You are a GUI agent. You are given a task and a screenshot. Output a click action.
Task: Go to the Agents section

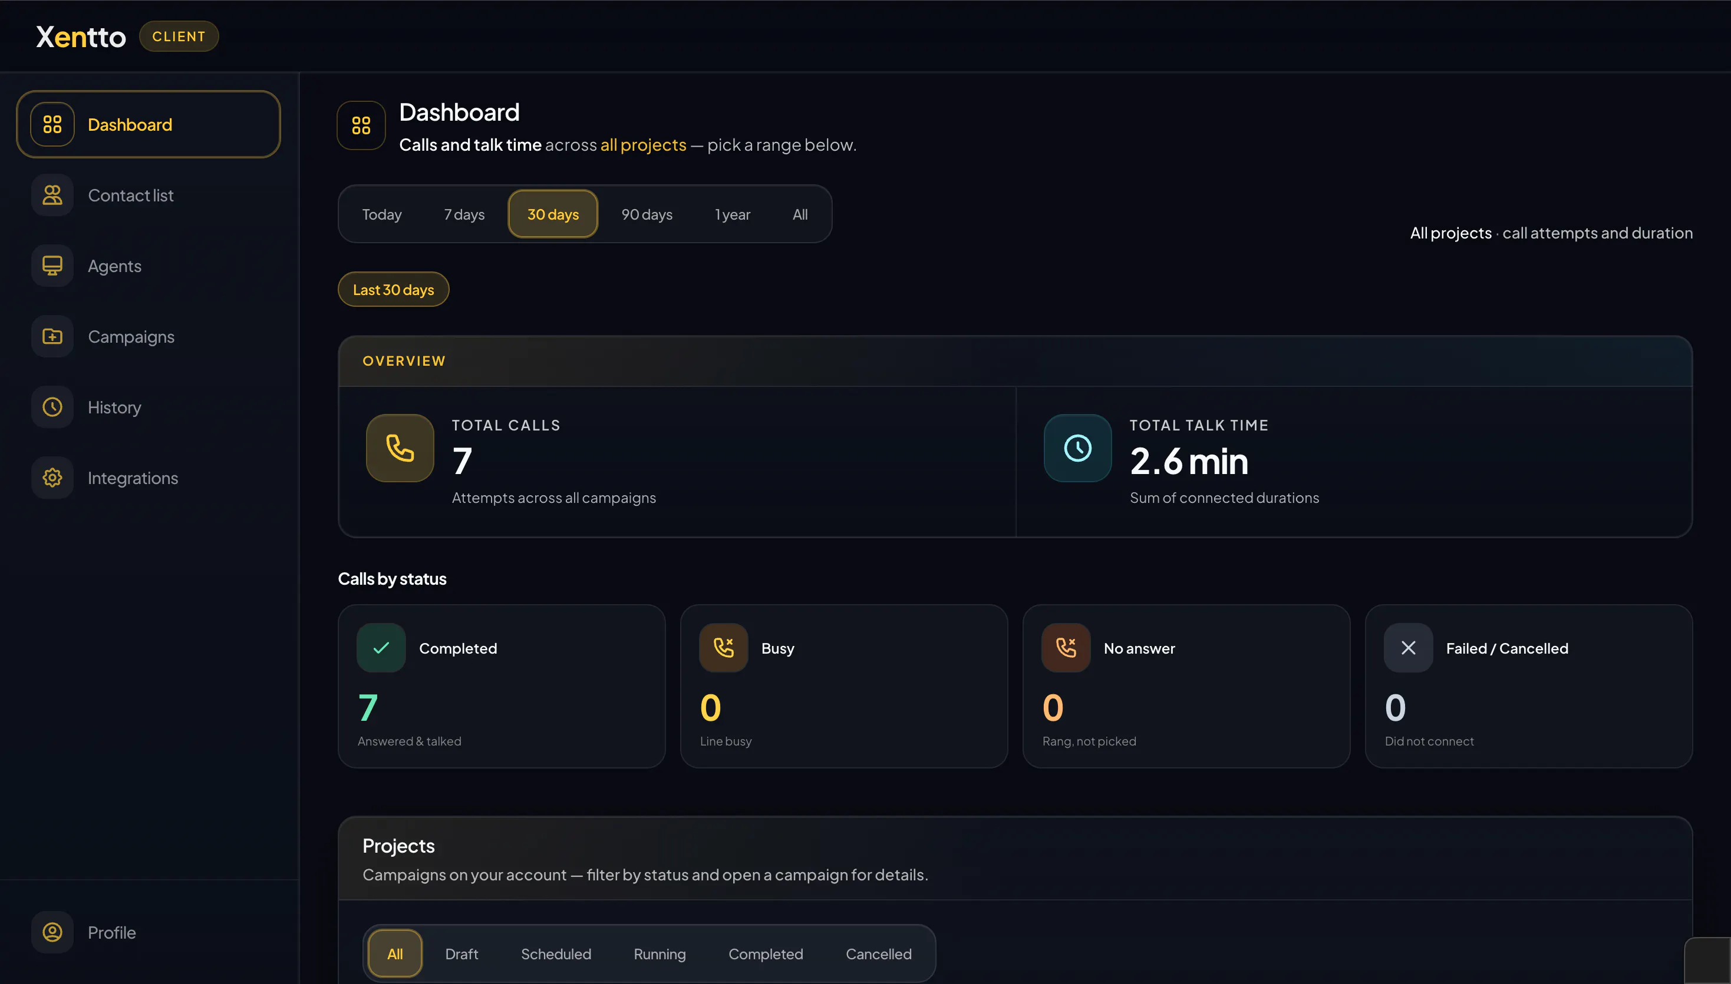pyautogui.click(x=148, y=266)
